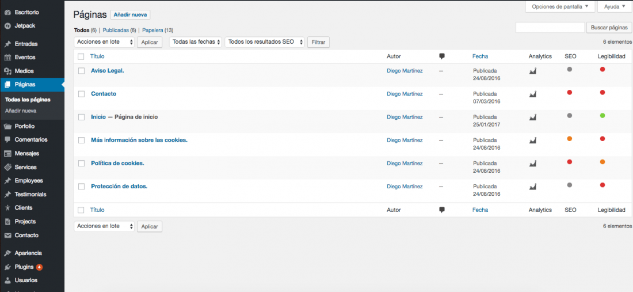Click the Porfolio folder icon

(x=7, y=126)
